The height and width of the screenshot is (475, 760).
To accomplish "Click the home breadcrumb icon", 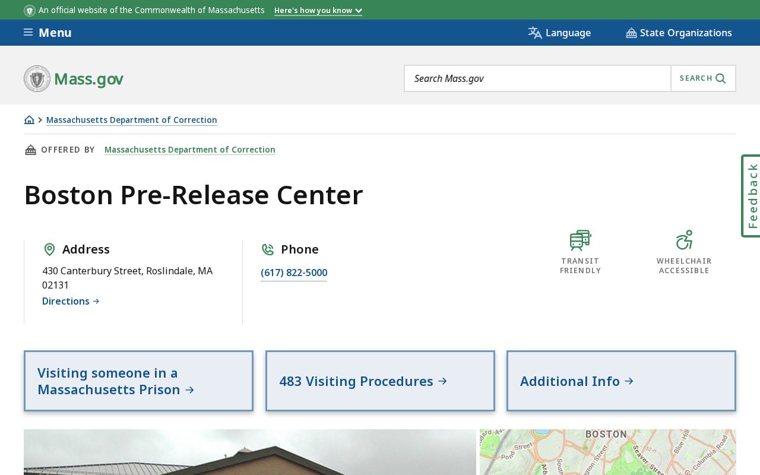I will pyautogui.click(x=29, y=120).
